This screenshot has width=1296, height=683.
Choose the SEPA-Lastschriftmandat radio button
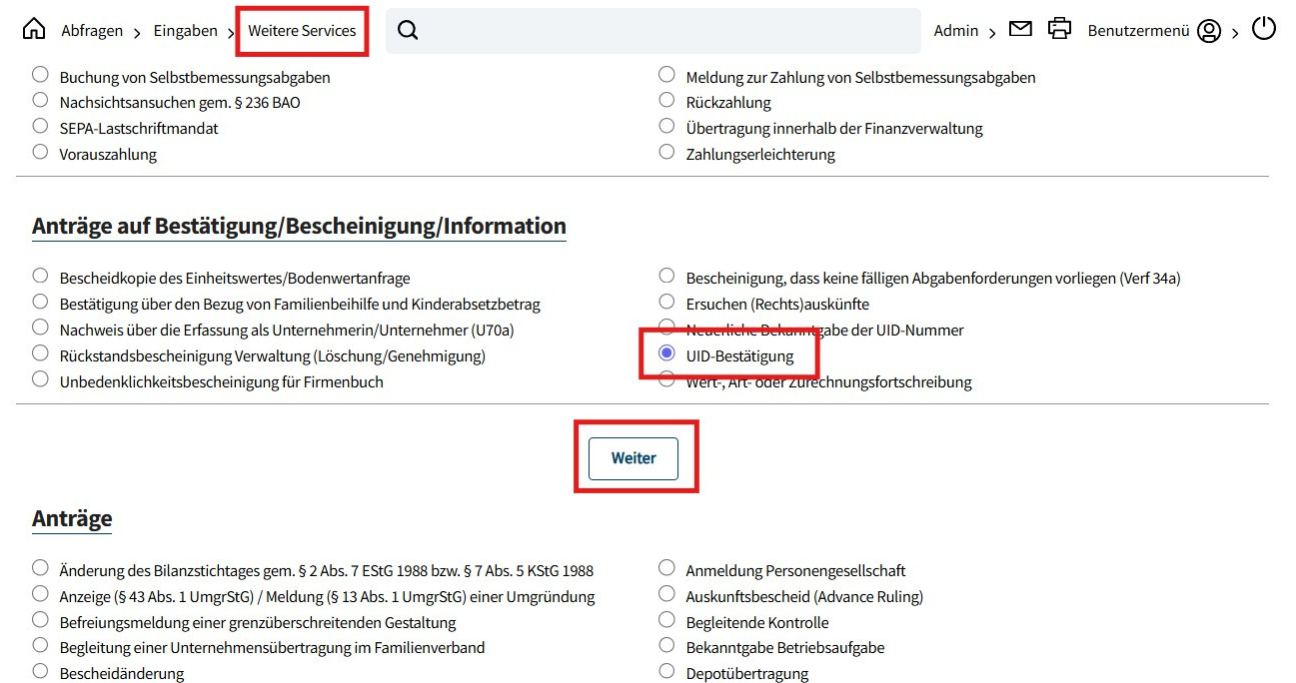[40, 127]
